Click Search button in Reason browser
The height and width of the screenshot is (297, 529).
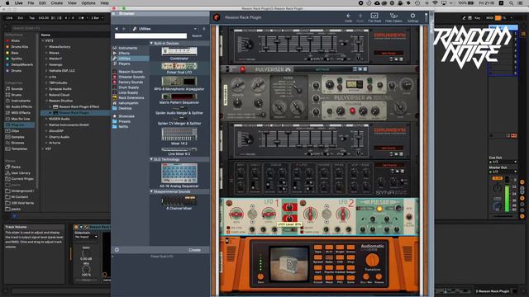click(197, 35)
